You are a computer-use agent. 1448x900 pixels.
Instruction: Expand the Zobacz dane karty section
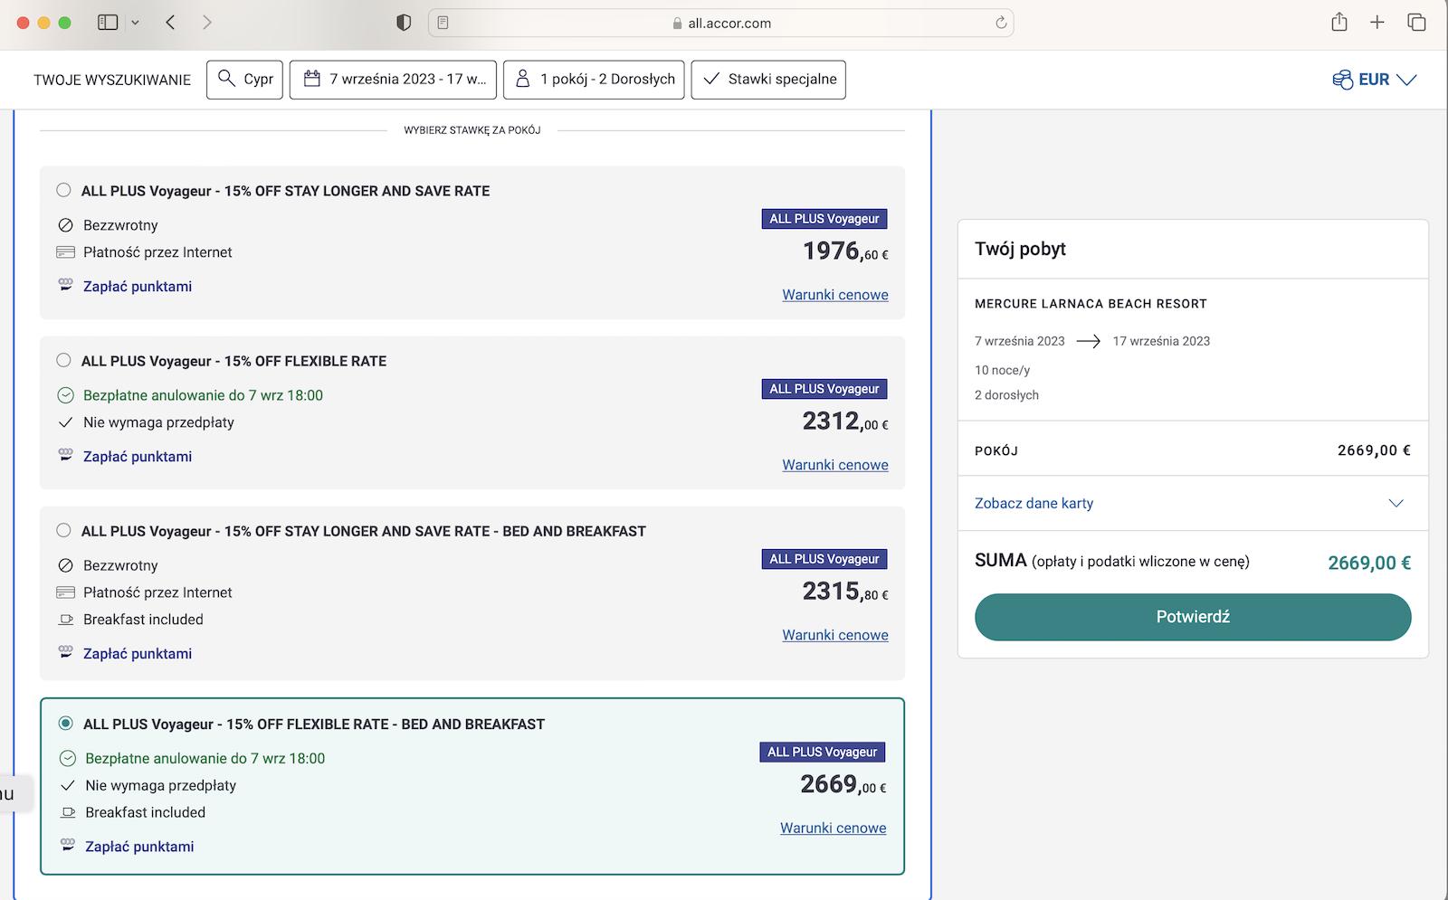coord(1193,503)
